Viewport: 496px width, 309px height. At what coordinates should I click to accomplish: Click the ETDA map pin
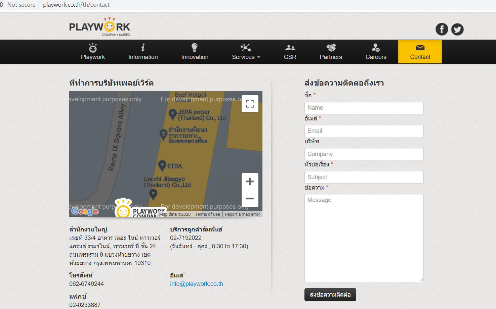pos(162,165)
